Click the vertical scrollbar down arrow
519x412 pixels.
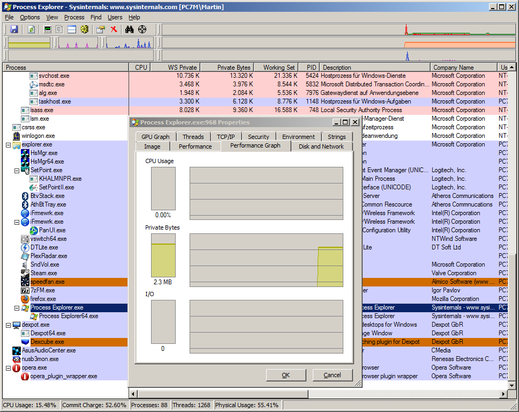pos(512,386)
